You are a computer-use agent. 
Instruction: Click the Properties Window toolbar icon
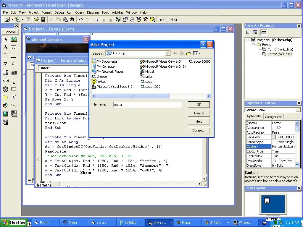click(x=125, y=20)
